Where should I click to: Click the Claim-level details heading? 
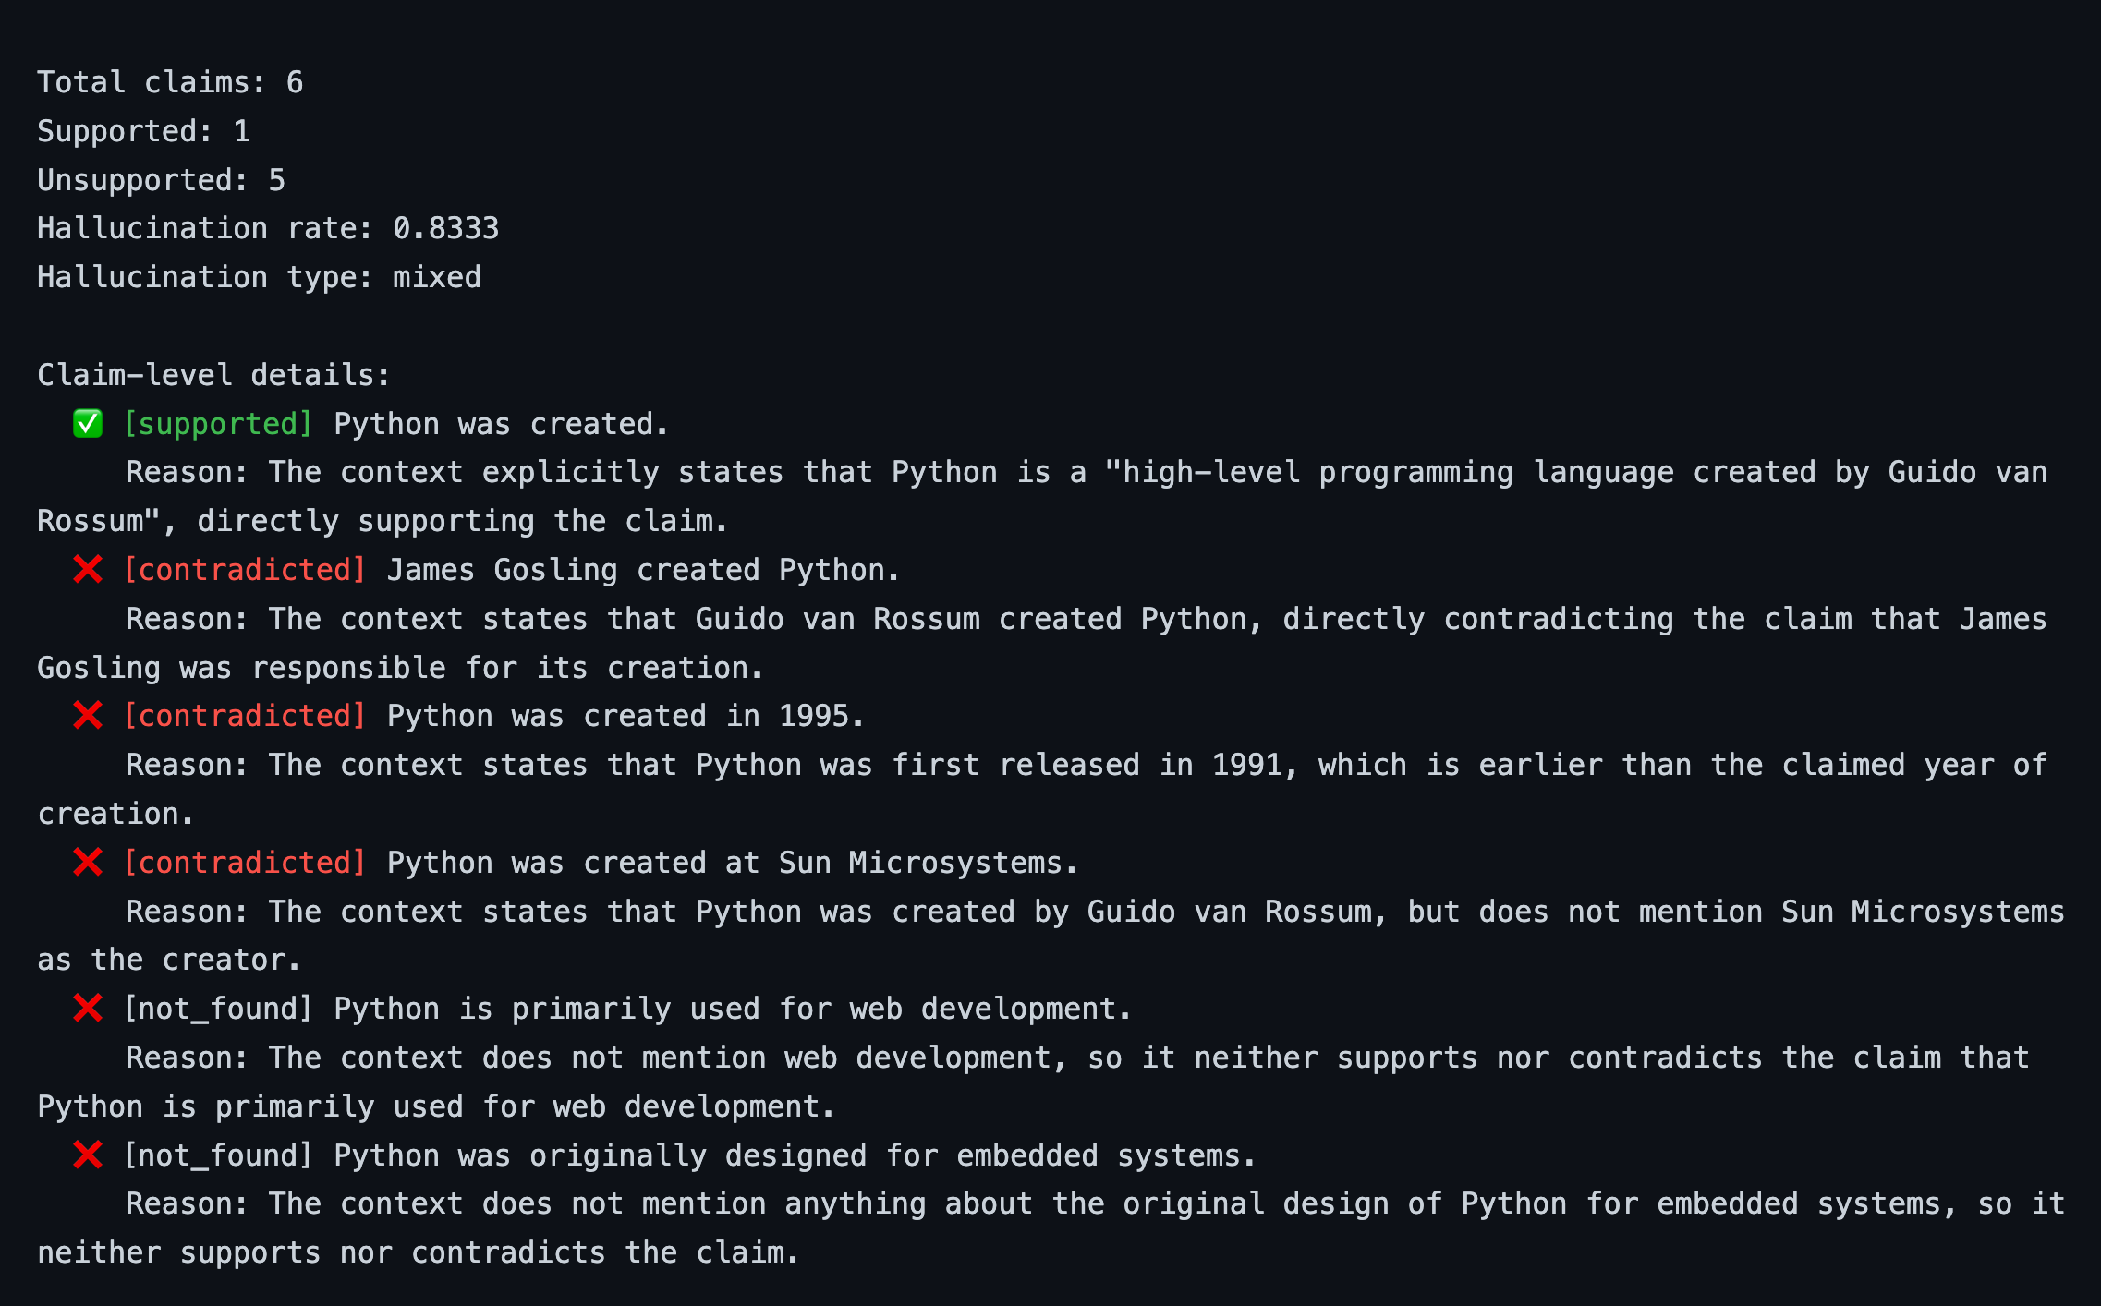[x=213, y=375]
